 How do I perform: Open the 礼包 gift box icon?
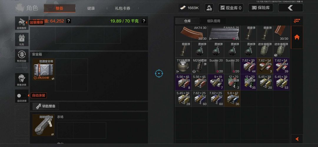point(22,39)
